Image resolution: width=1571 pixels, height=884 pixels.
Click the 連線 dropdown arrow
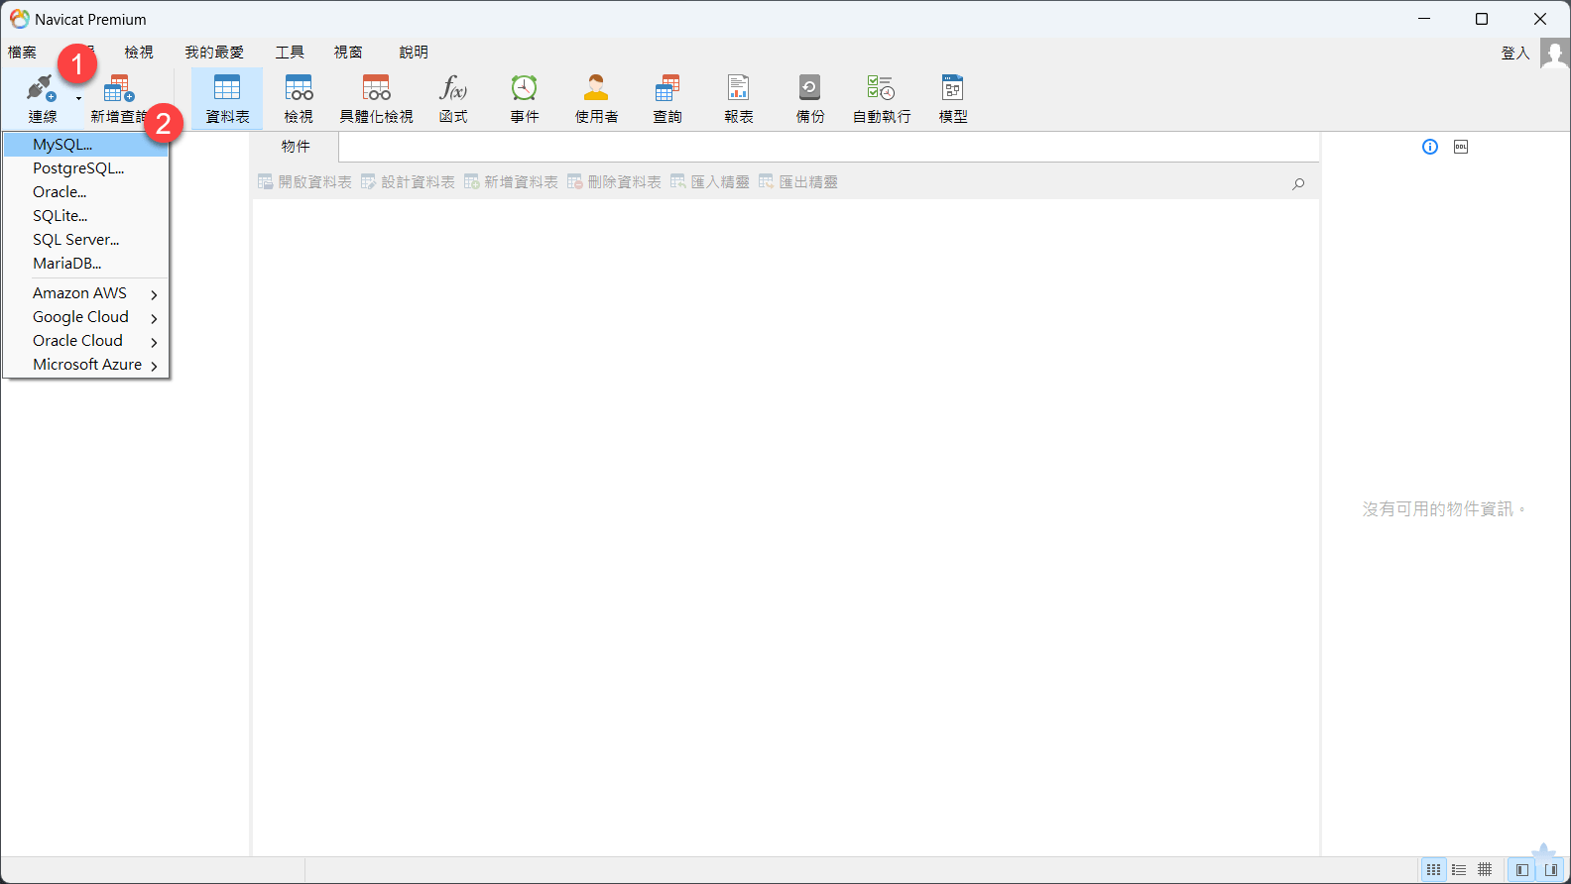[x=78, y=99]
